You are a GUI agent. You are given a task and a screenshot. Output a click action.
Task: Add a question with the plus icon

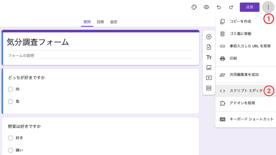click(x=209, y=37)
